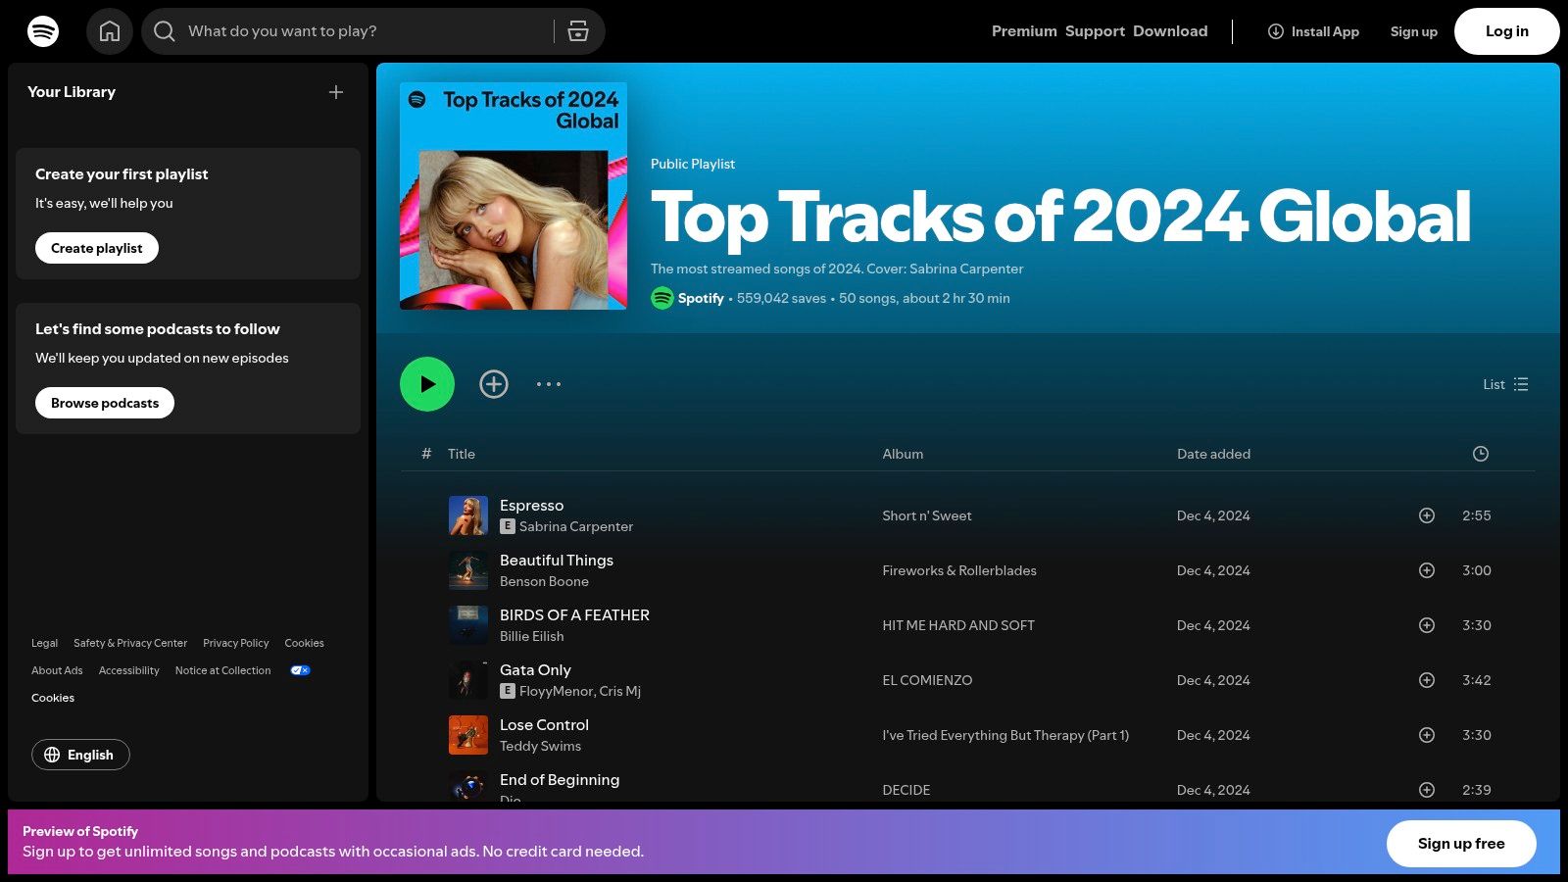1568x882 pixels.
Task: Open the Legal footer link
Action: coord(44,643)
